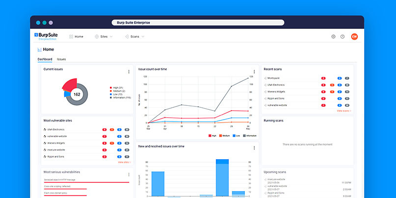The height and width of the screenshot is (198, 396).
Task: Toggle Information series in Issue count chart legend
Action: 250,136
